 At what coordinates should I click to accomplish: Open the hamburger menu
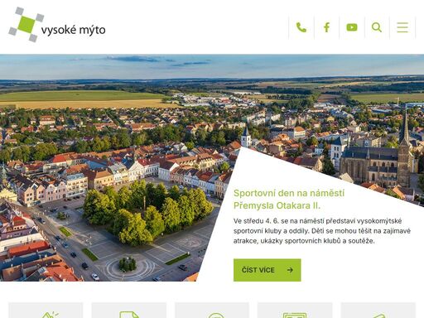pos(402,27)
